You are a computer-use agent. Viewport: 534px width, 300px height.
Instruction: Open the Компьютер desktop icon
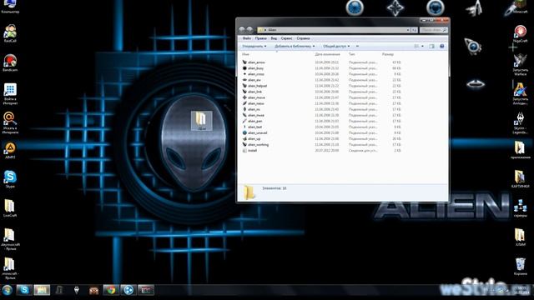point(10,6)
